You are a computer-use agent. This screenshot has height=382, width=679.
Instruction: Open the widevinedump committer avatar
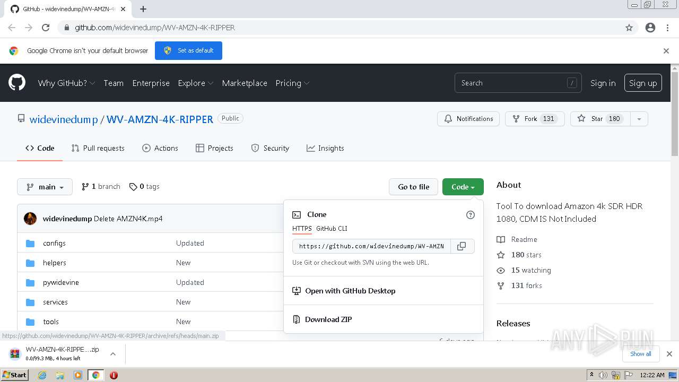[x=30, y=219]
